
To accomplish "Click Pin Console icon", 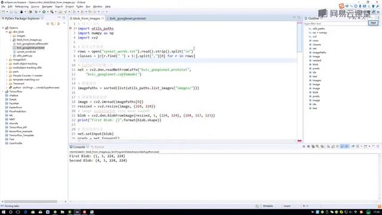I will click(x=353, y=146).
